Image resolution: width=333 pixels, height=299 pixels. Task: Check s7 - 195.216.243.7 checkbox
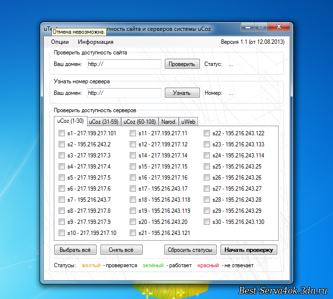(x=62, y=200)
